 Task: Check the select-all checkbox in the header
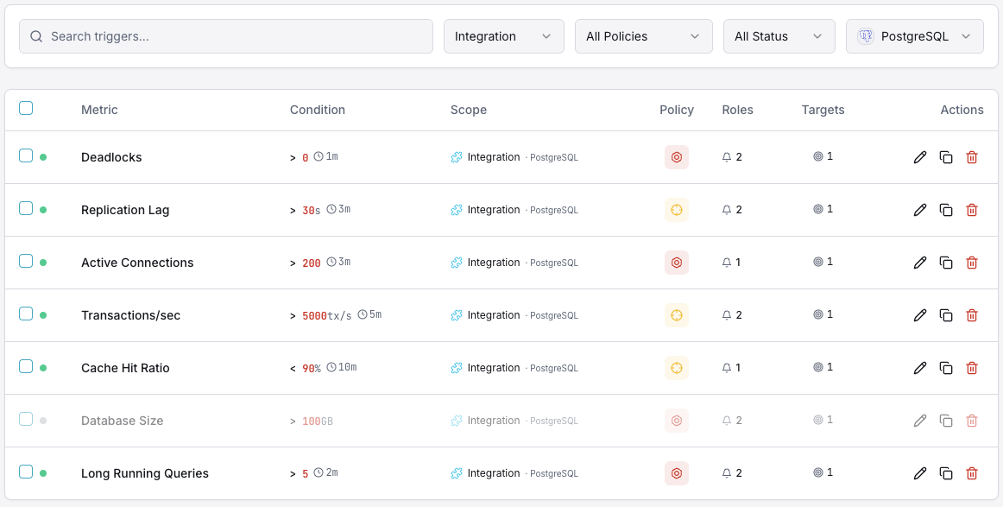(26, 107)
